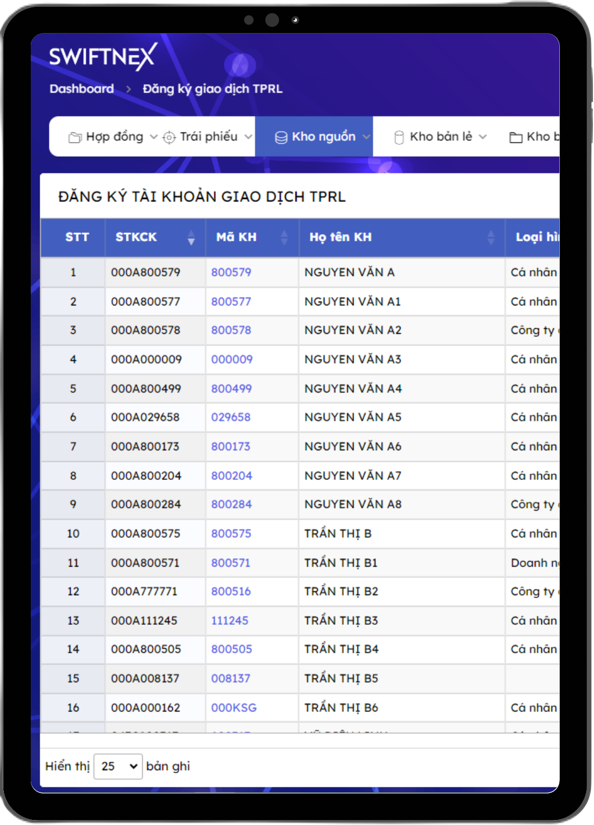Open the Kho bản lẻ menu
Viewport: 594px width, 825px height.
click(441, 137)
